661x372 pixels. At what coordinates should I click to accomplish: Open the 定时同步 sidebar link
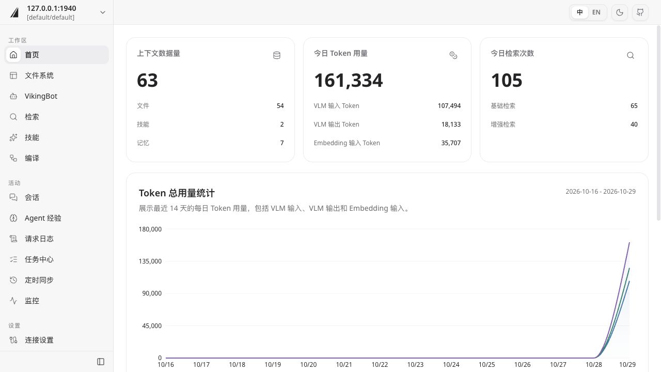coord(57,280)
